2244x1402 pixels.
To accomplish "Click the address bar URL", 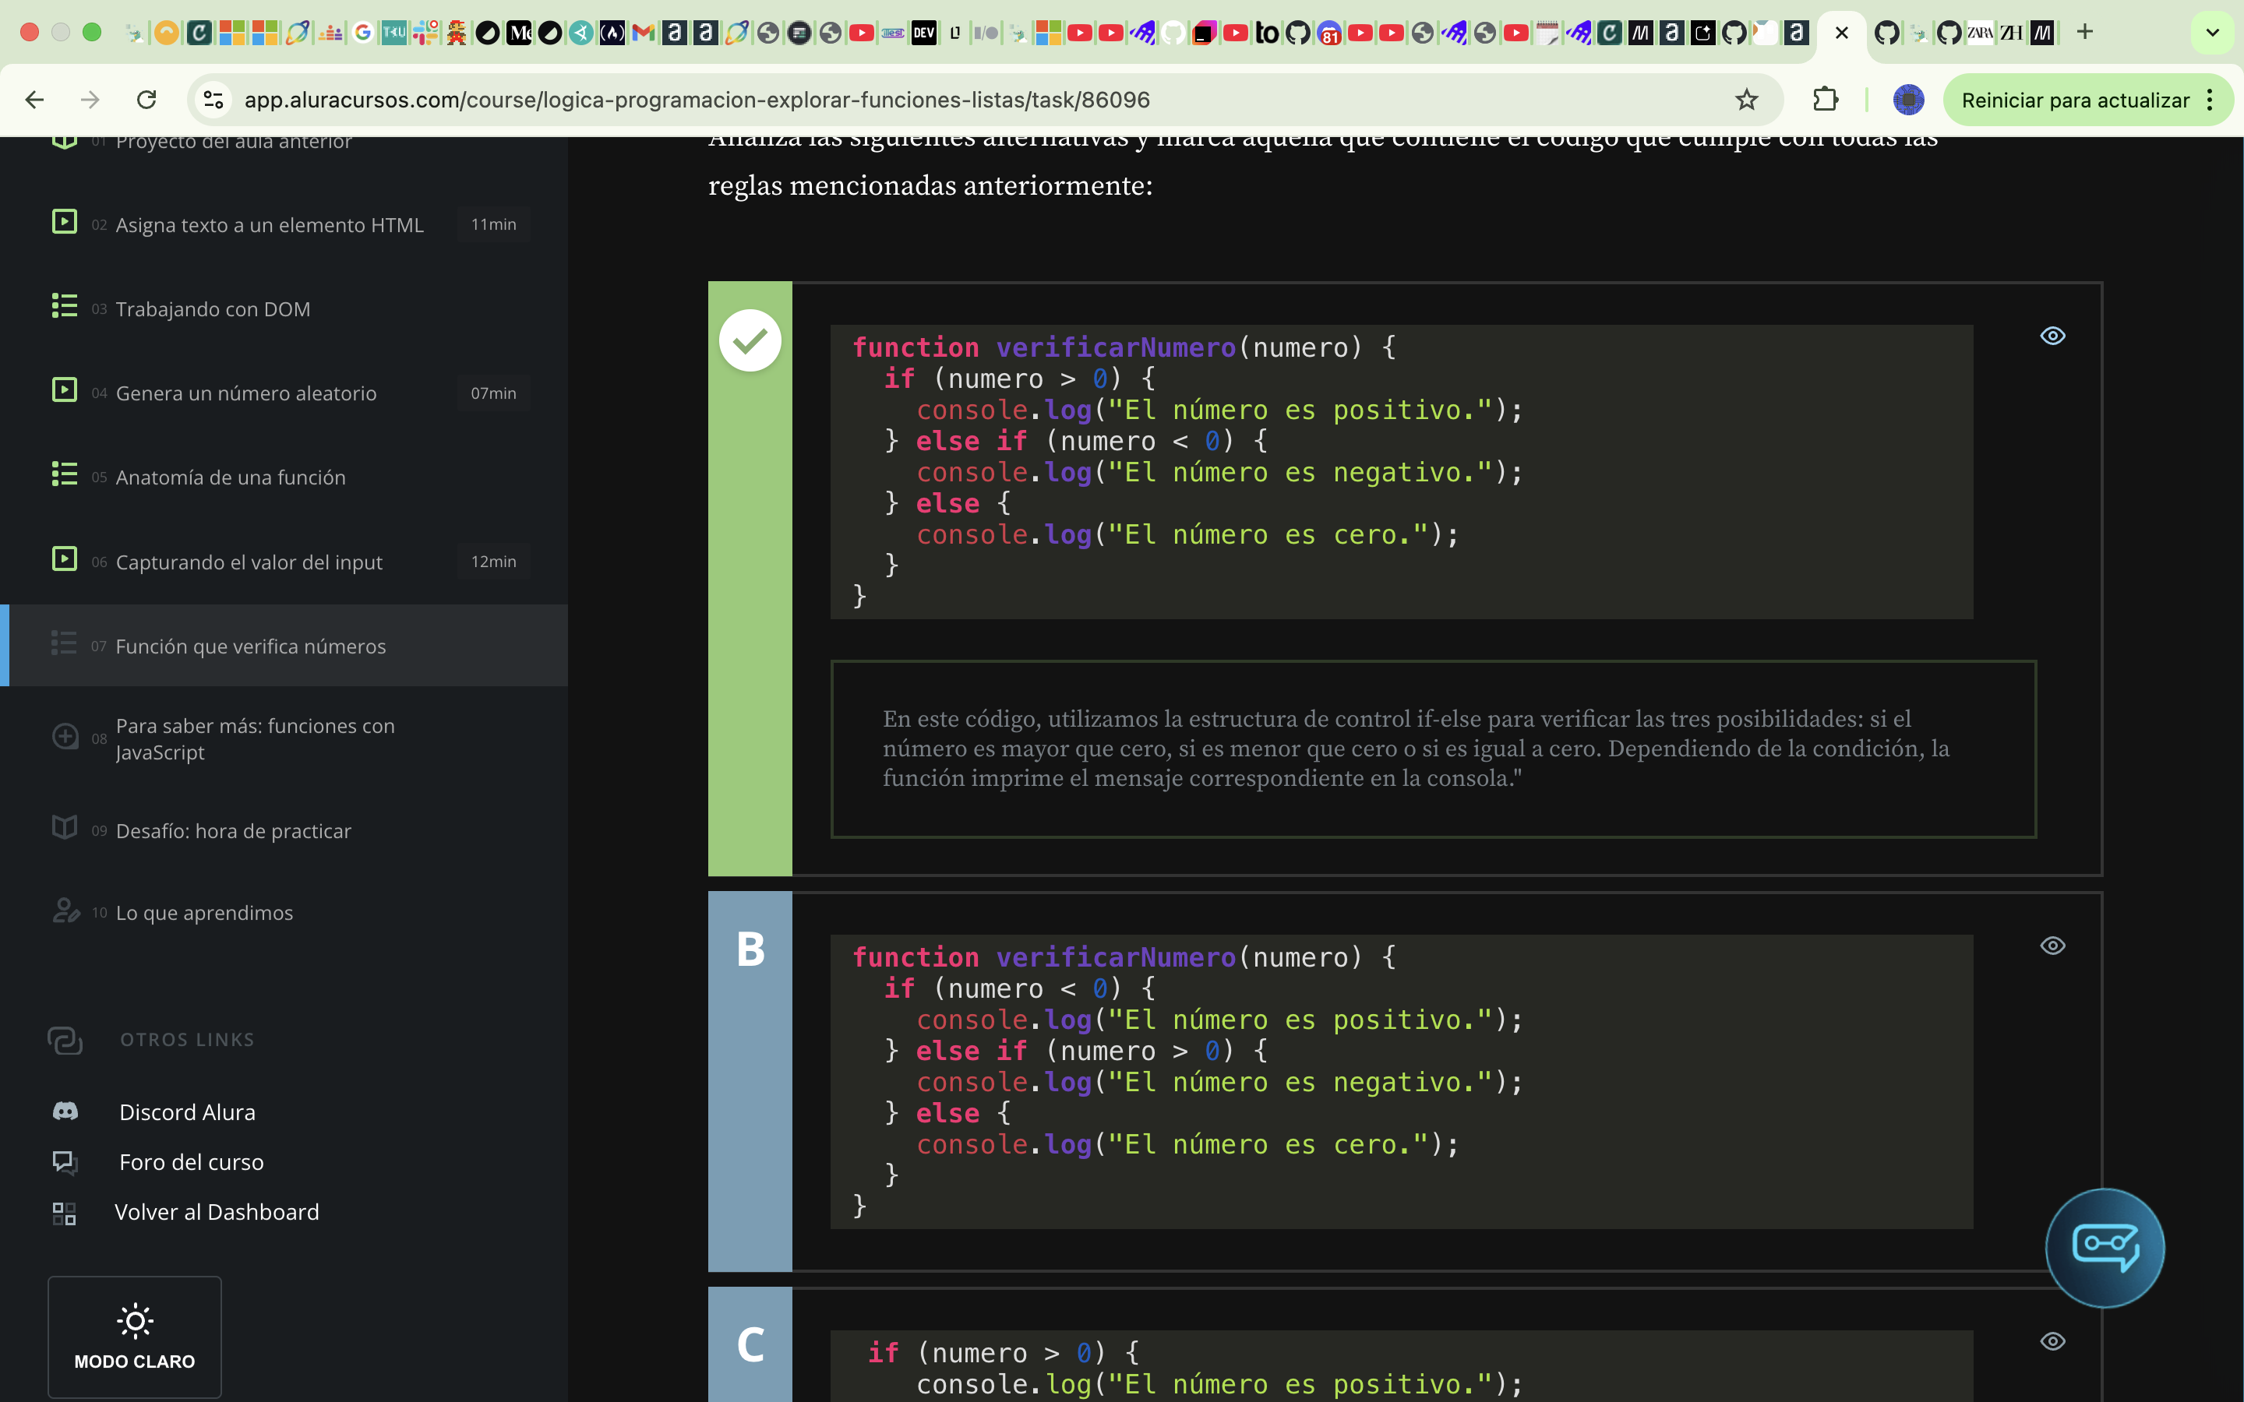I will tap(697, 99).
